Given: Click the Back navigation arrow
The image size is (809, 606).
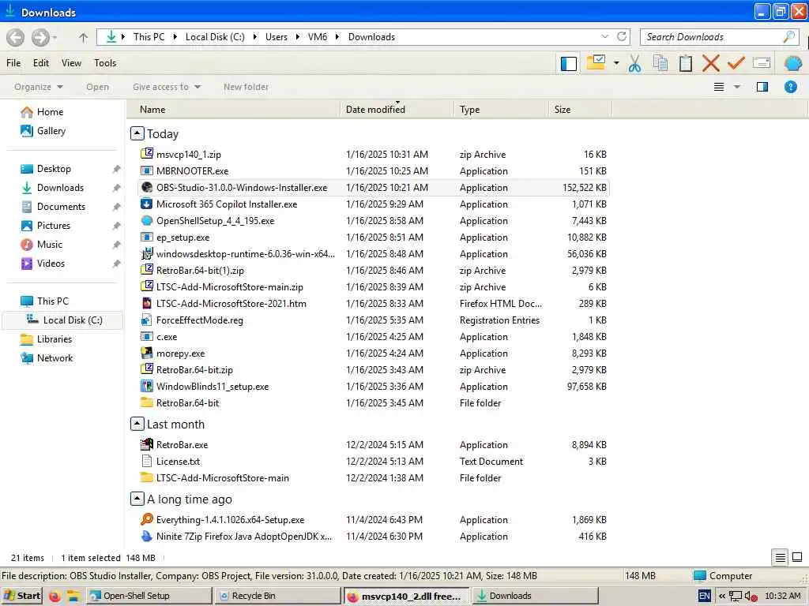Looking at the screenshot, I should [16, 37].
